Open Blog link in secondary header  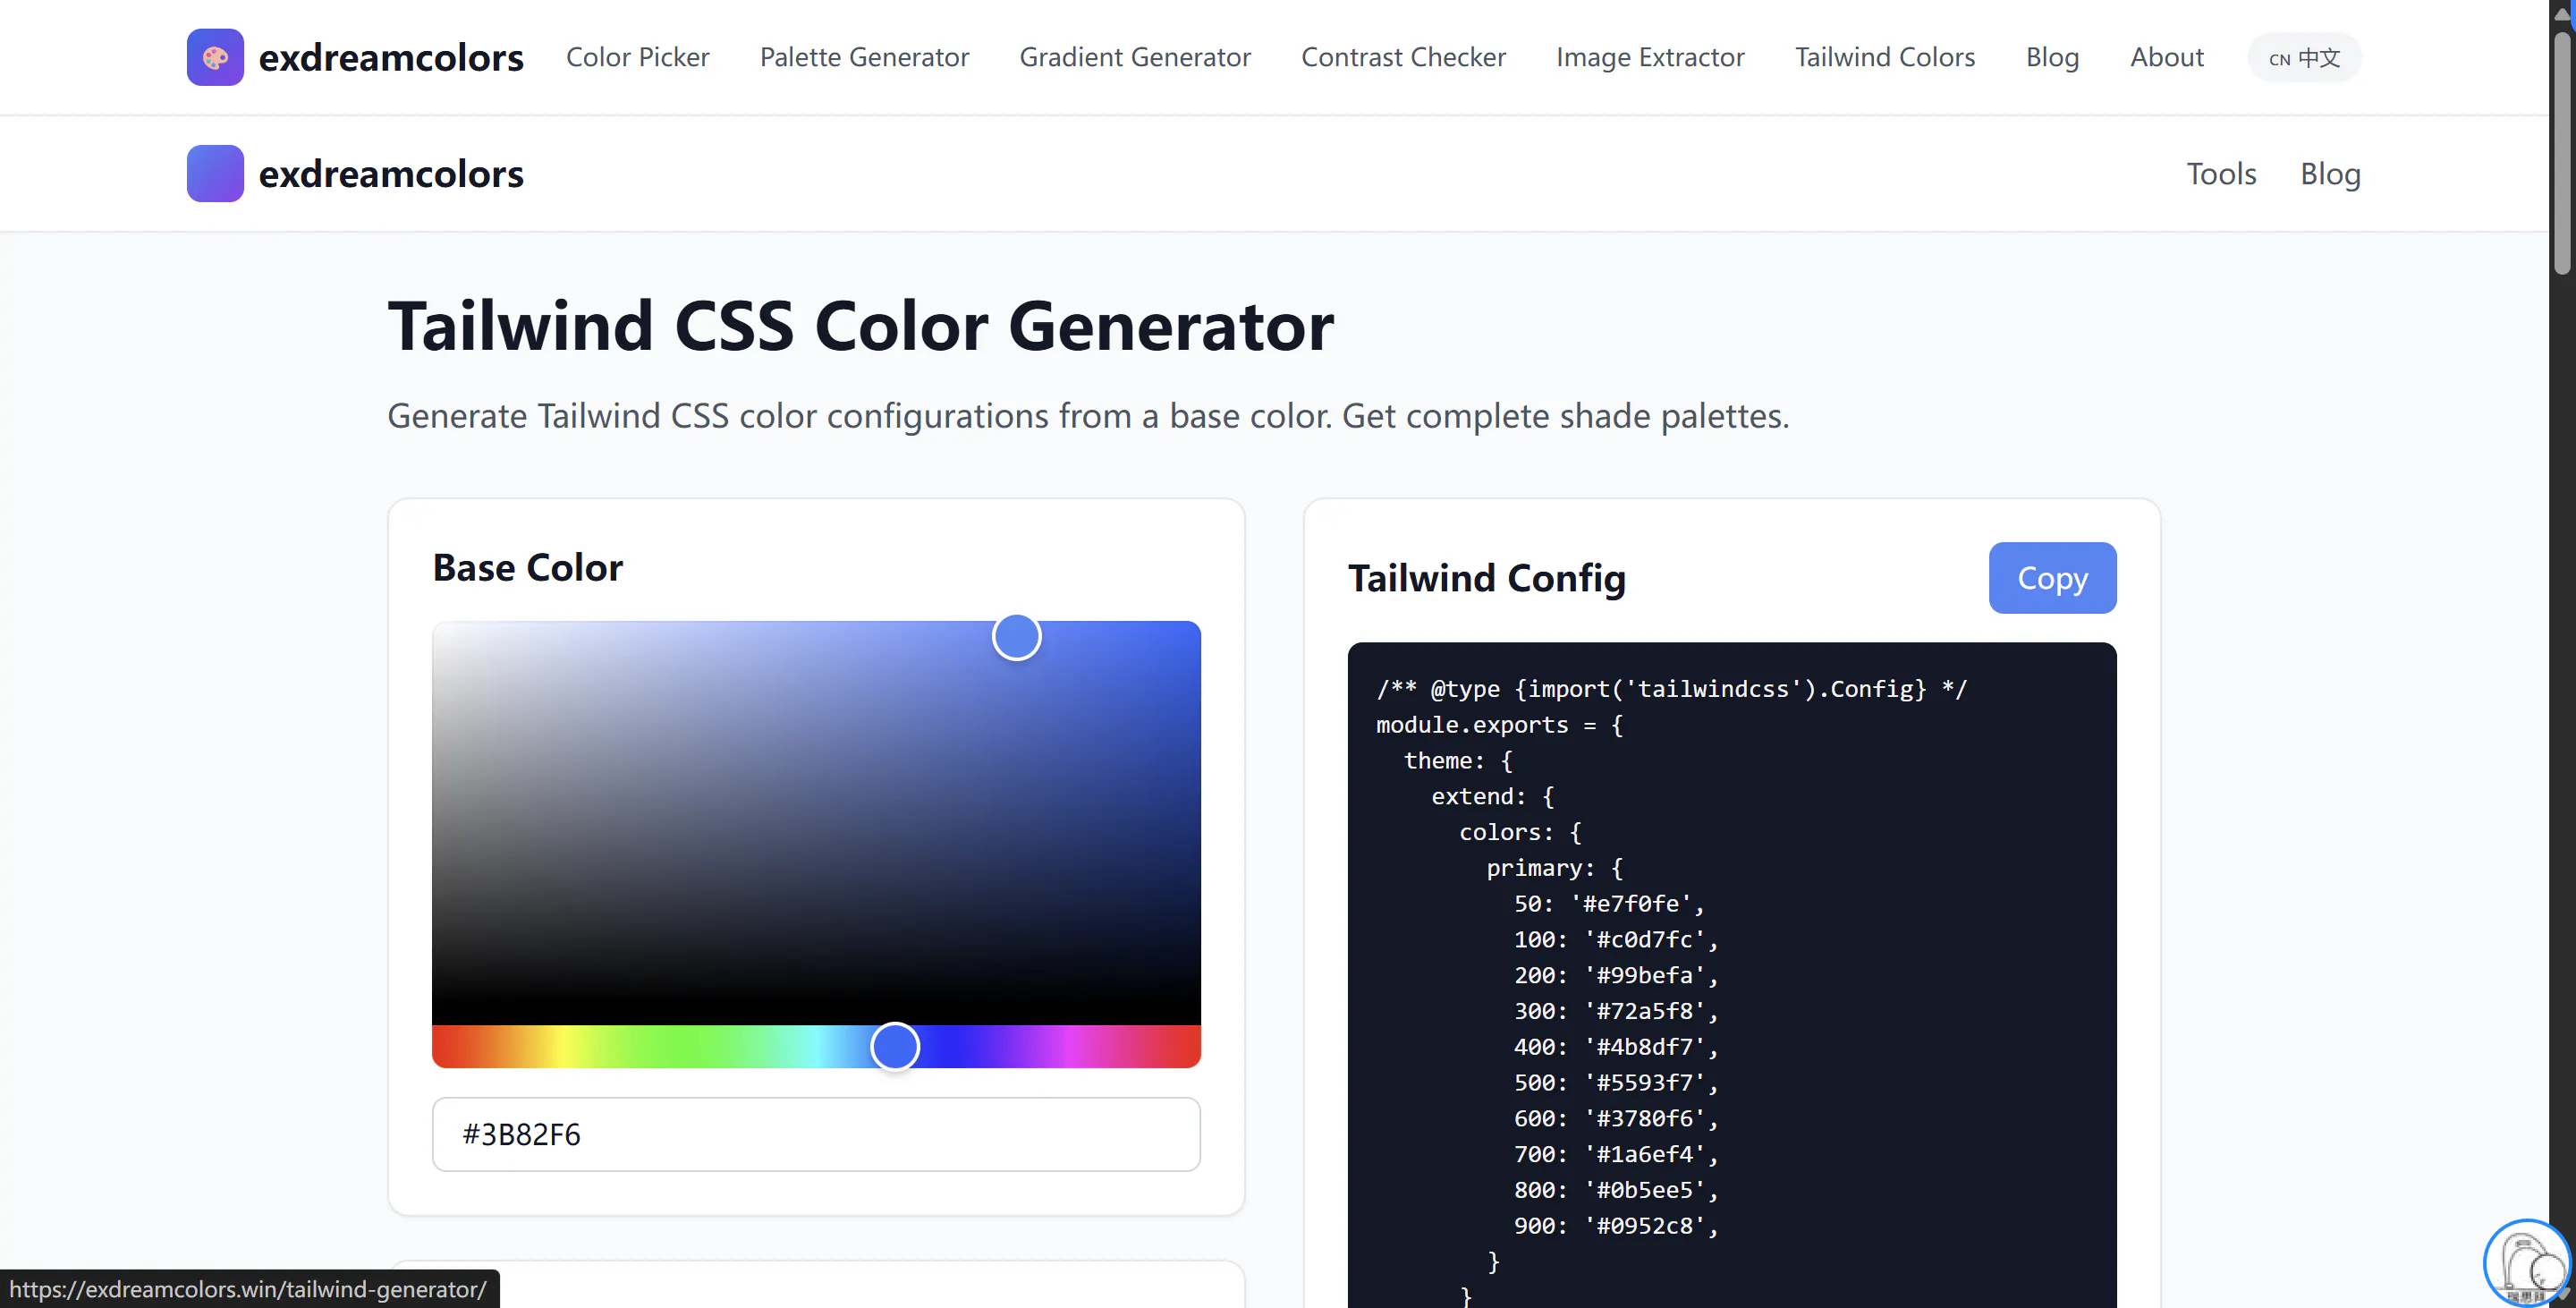[2331, 174]
